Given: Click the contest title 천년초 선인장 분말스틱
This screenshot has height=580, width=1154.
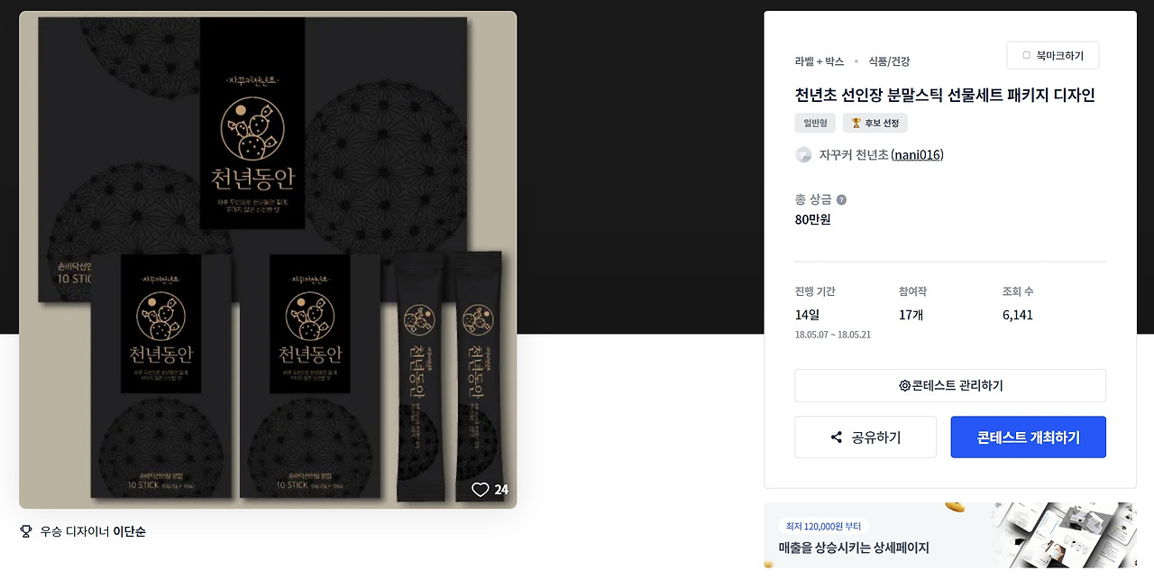Looking at the screenshot, I should pyautogui.click(x=945, y=95).
